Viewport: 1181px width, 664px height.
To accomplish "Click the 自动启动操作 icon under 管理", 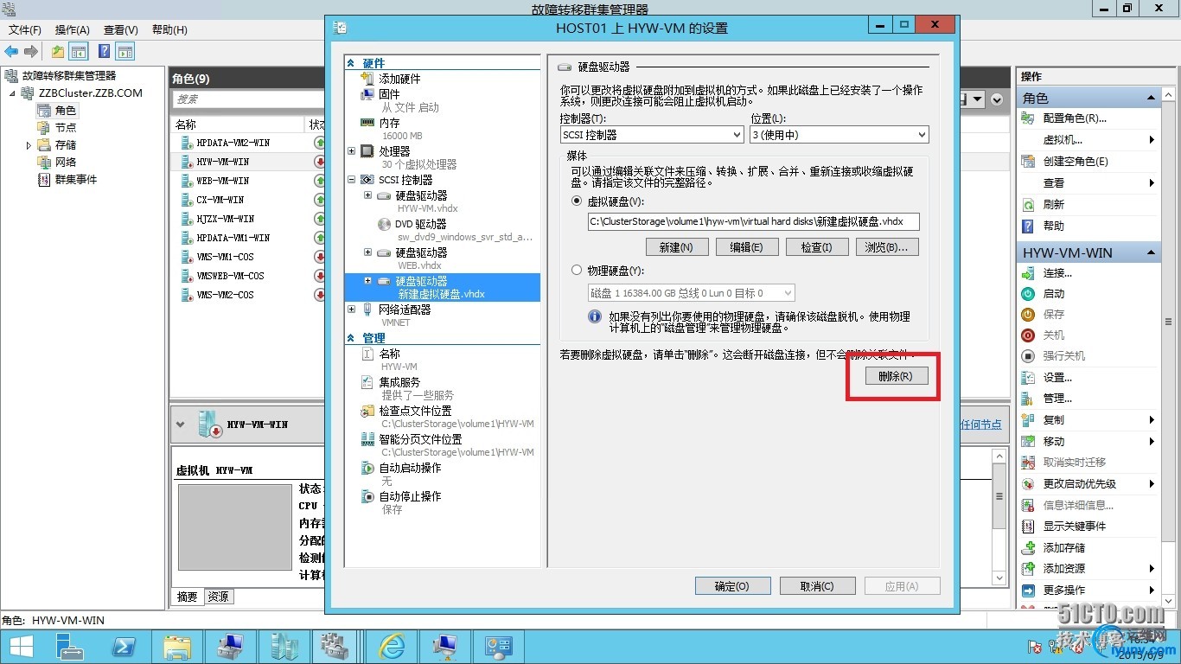I will (x=367, y=468).
